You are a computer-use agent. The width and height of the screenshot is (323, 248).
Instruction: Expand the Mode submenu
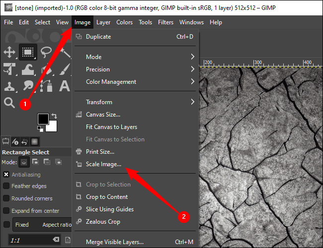coord(135,57)
